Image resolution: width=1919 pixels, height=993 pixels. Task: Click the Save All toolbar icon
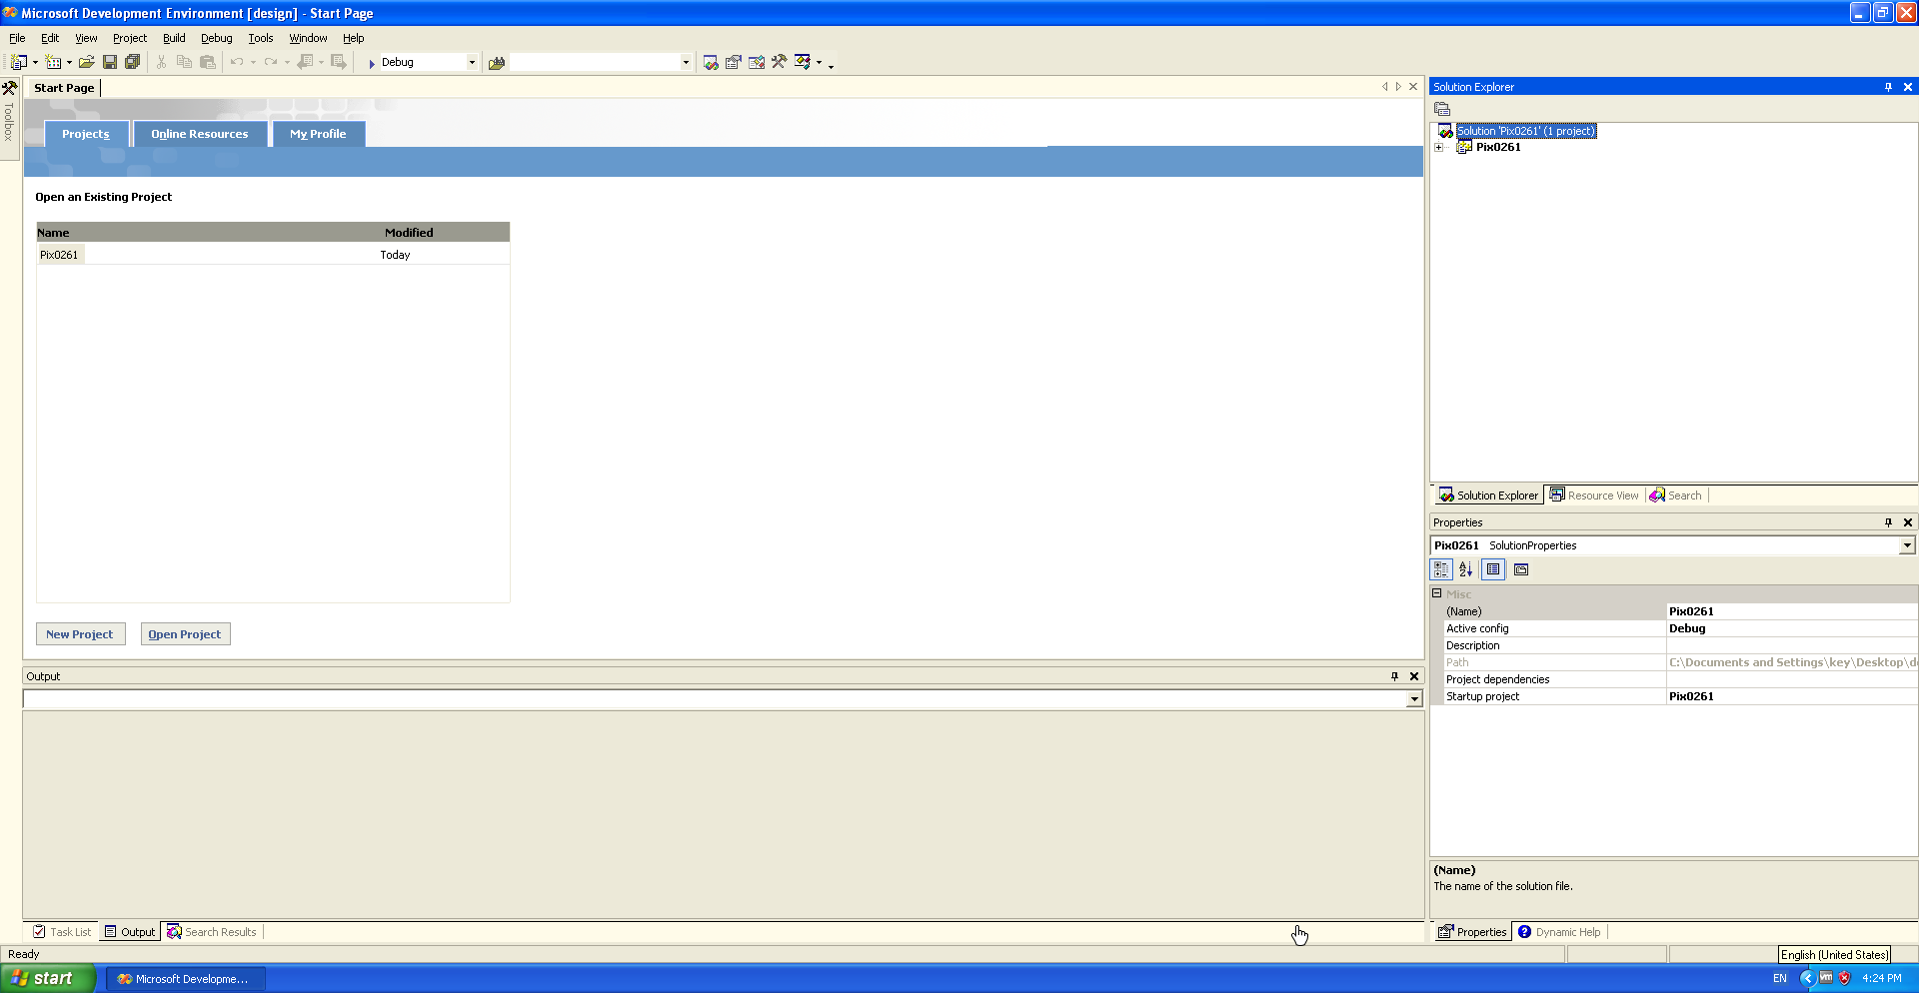coord(132,62)
